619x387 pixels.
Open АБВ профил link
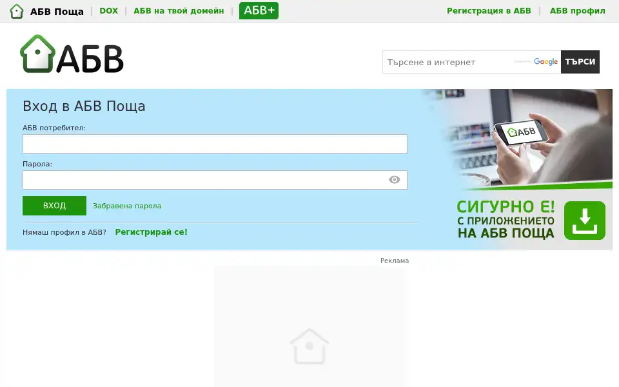click(x=577, y=11)
